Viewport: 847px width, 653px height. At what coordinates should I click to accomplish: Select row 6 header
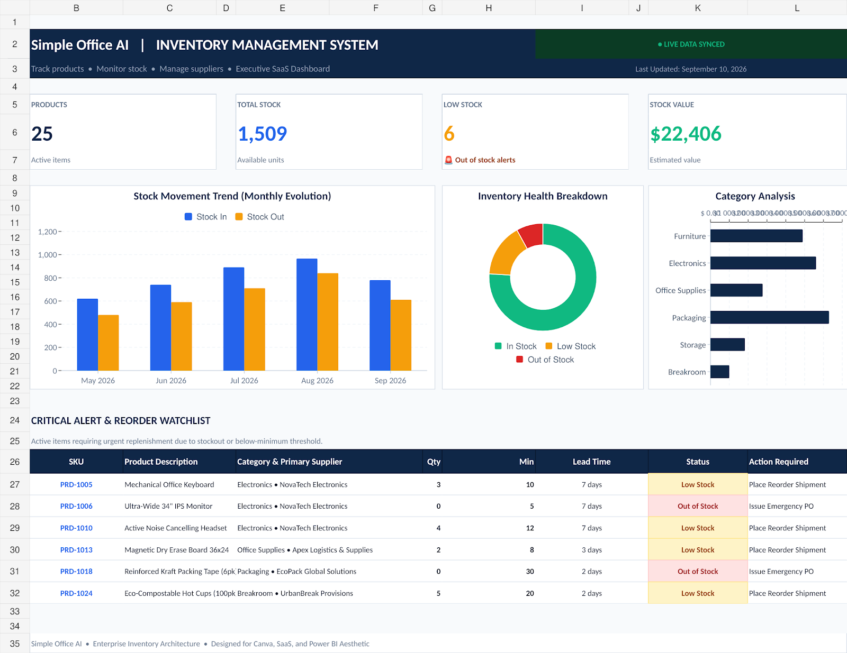pyautogui.click(x=15, y=132)
